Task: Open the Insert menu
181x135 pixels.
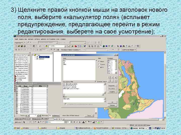Action: pos(37,39)
